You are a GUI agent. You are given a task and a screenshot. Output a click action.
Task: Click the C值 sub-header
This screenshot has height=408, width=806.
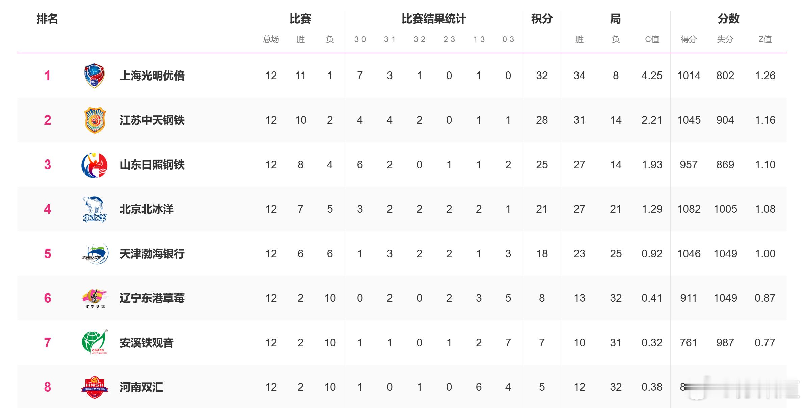pos(652,39)
